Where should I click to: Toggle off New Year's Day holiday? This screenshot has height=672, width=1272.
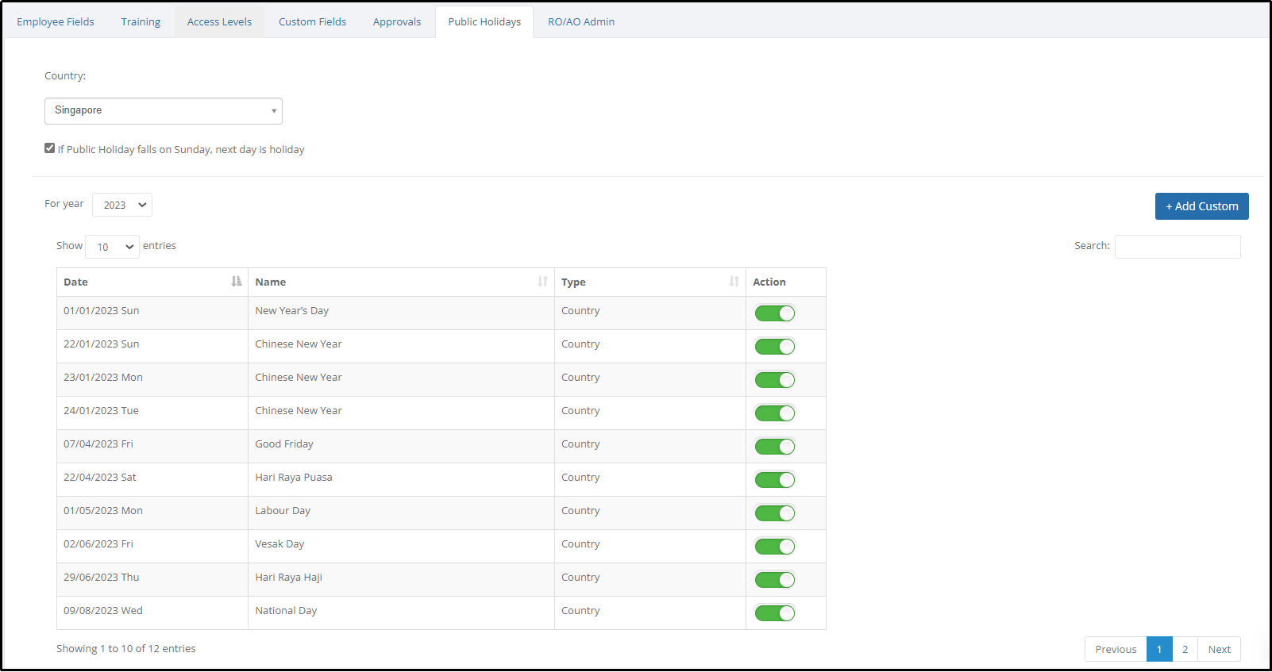coord(775,313)
